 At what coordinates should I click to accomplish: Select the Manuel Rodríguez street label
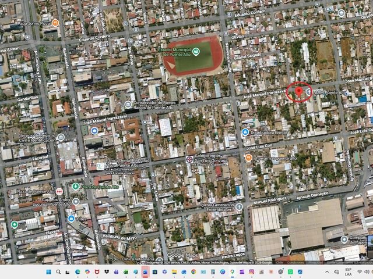[270, 201]
